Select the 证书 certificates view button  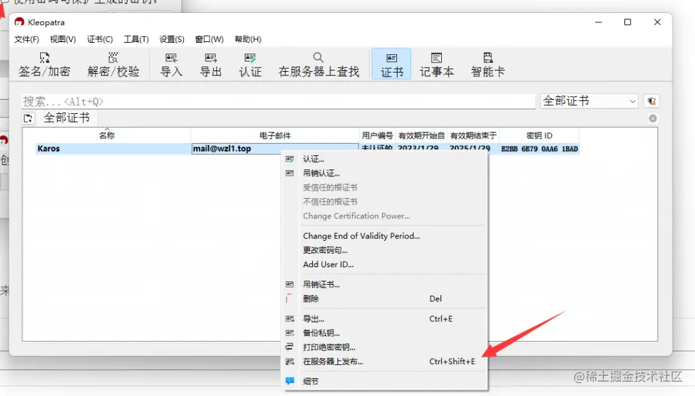click(392, 64)
